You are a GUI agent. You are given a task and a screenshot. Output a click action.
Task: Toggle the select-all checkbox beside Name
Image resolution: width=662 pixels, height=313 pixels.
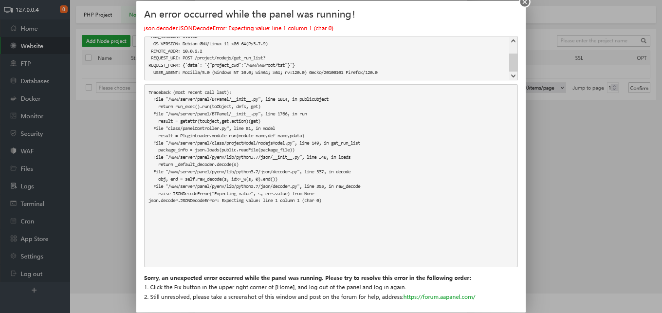(89, 58)
